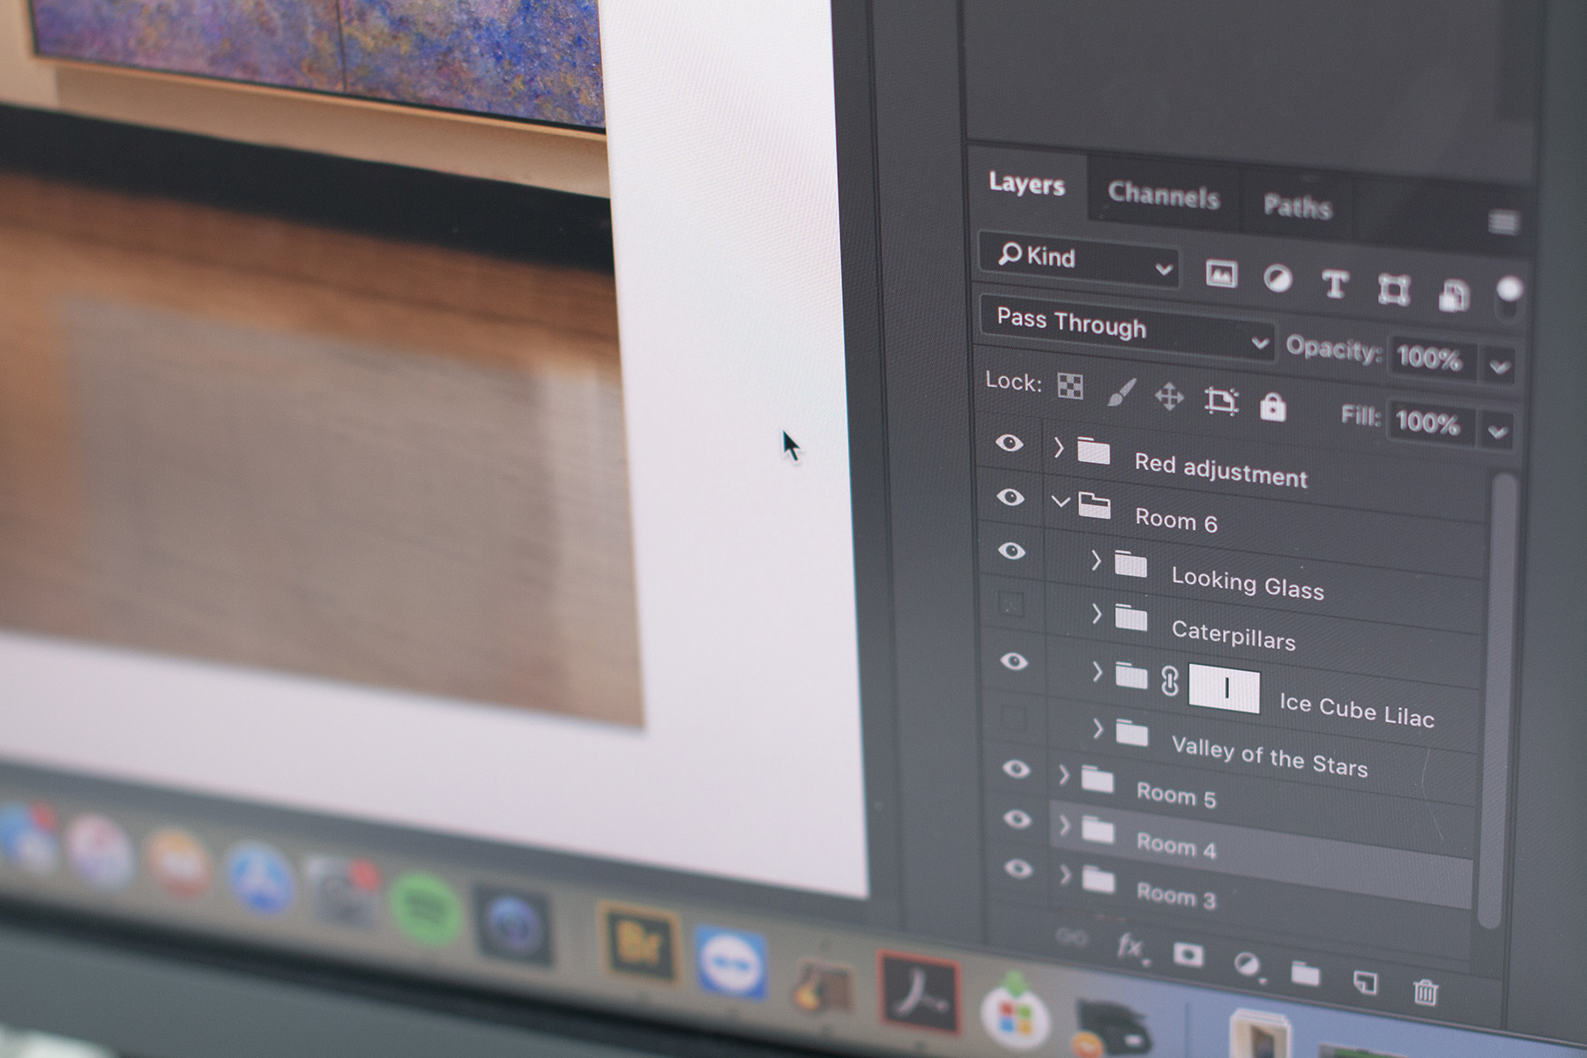
Task: Click link layers icon at panel bottom
Action: (x=1071, y=937)
